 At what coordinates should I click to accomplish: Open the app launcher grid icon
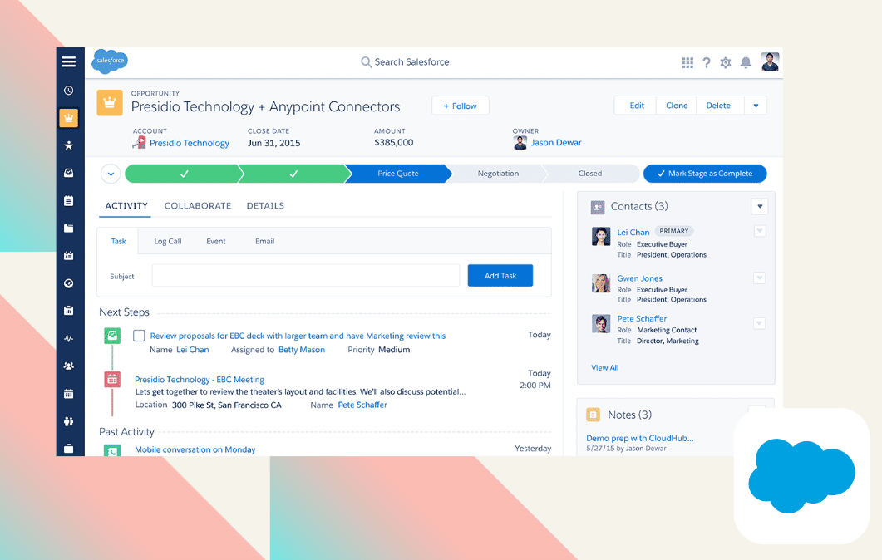pyautogui.click(x=687, y=62)
